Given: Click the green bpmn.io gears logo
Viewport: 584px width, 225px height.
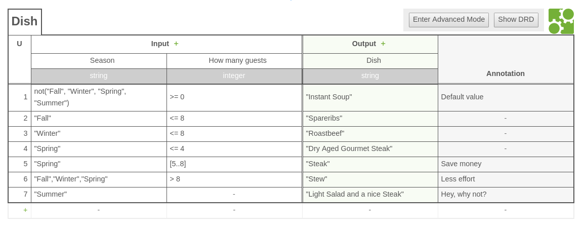Looking at the screenshot, I should [x=561, y=21].
